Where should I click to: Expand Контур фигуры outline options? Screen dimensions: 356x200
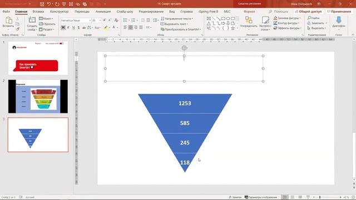click(286, 23)
